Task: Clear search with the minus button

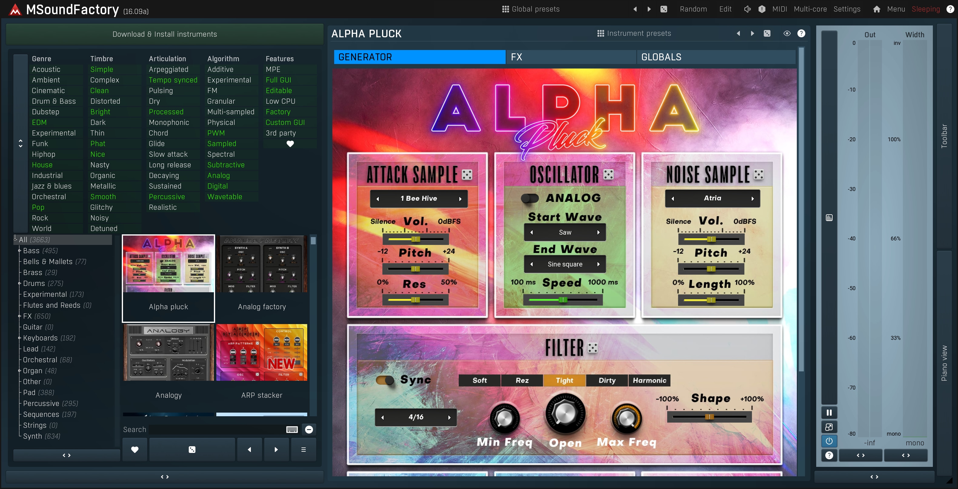Action: point(309,430)
